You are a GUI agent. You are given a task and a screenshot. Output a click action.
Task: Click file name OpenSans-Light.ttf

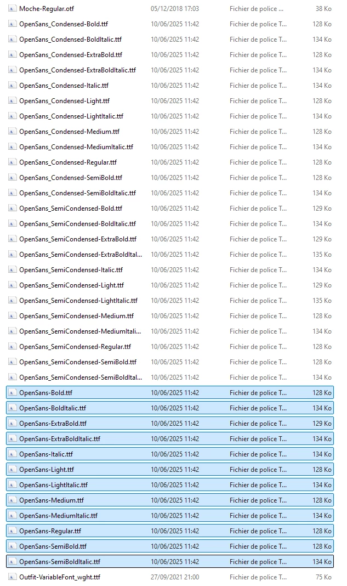click(47, 469)
